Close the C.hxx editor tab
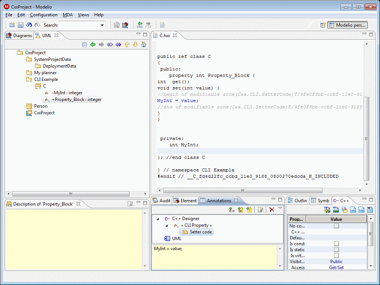Viewport: 380px width, 285px height. click(x=175, y=35)
